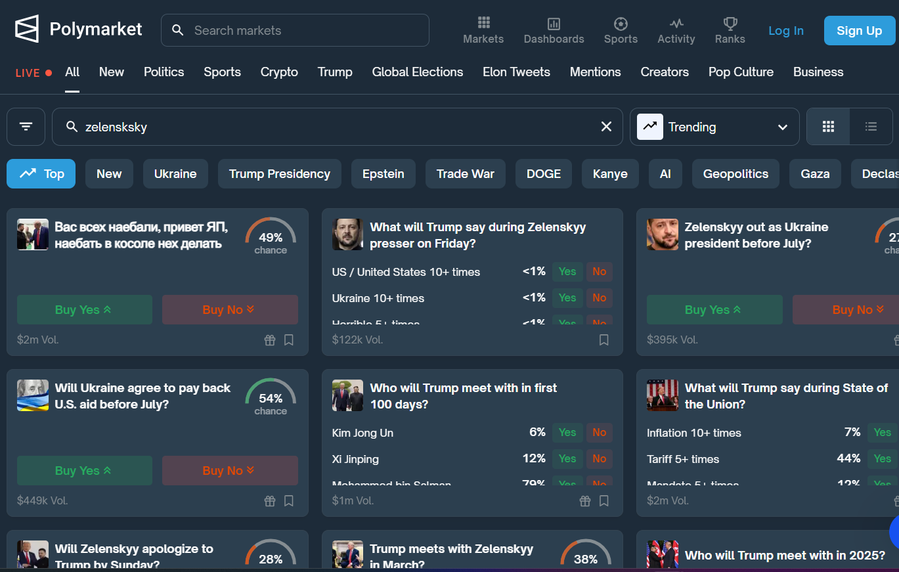899x572 pixels.
Task: Open the filter options icon button
Action: (x=26, y=127)
